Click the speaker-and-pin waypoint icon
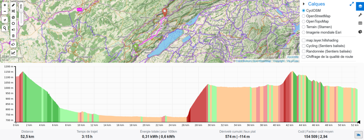Screen dimensions: 364x140 pos(13,29)
